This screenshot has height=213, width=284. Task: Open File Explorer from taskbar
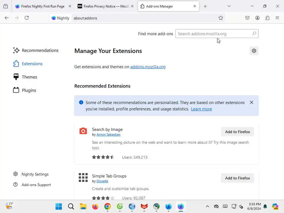83,206
